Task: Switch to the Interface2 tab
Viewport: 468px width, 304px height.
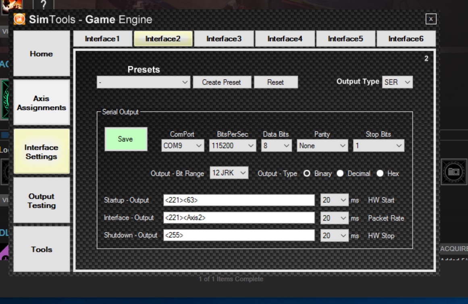Action: point(163,39)
